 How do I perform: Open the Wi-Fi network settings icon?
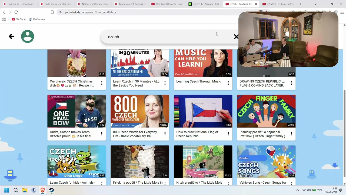pyautogui.click(x=304, y=190)
